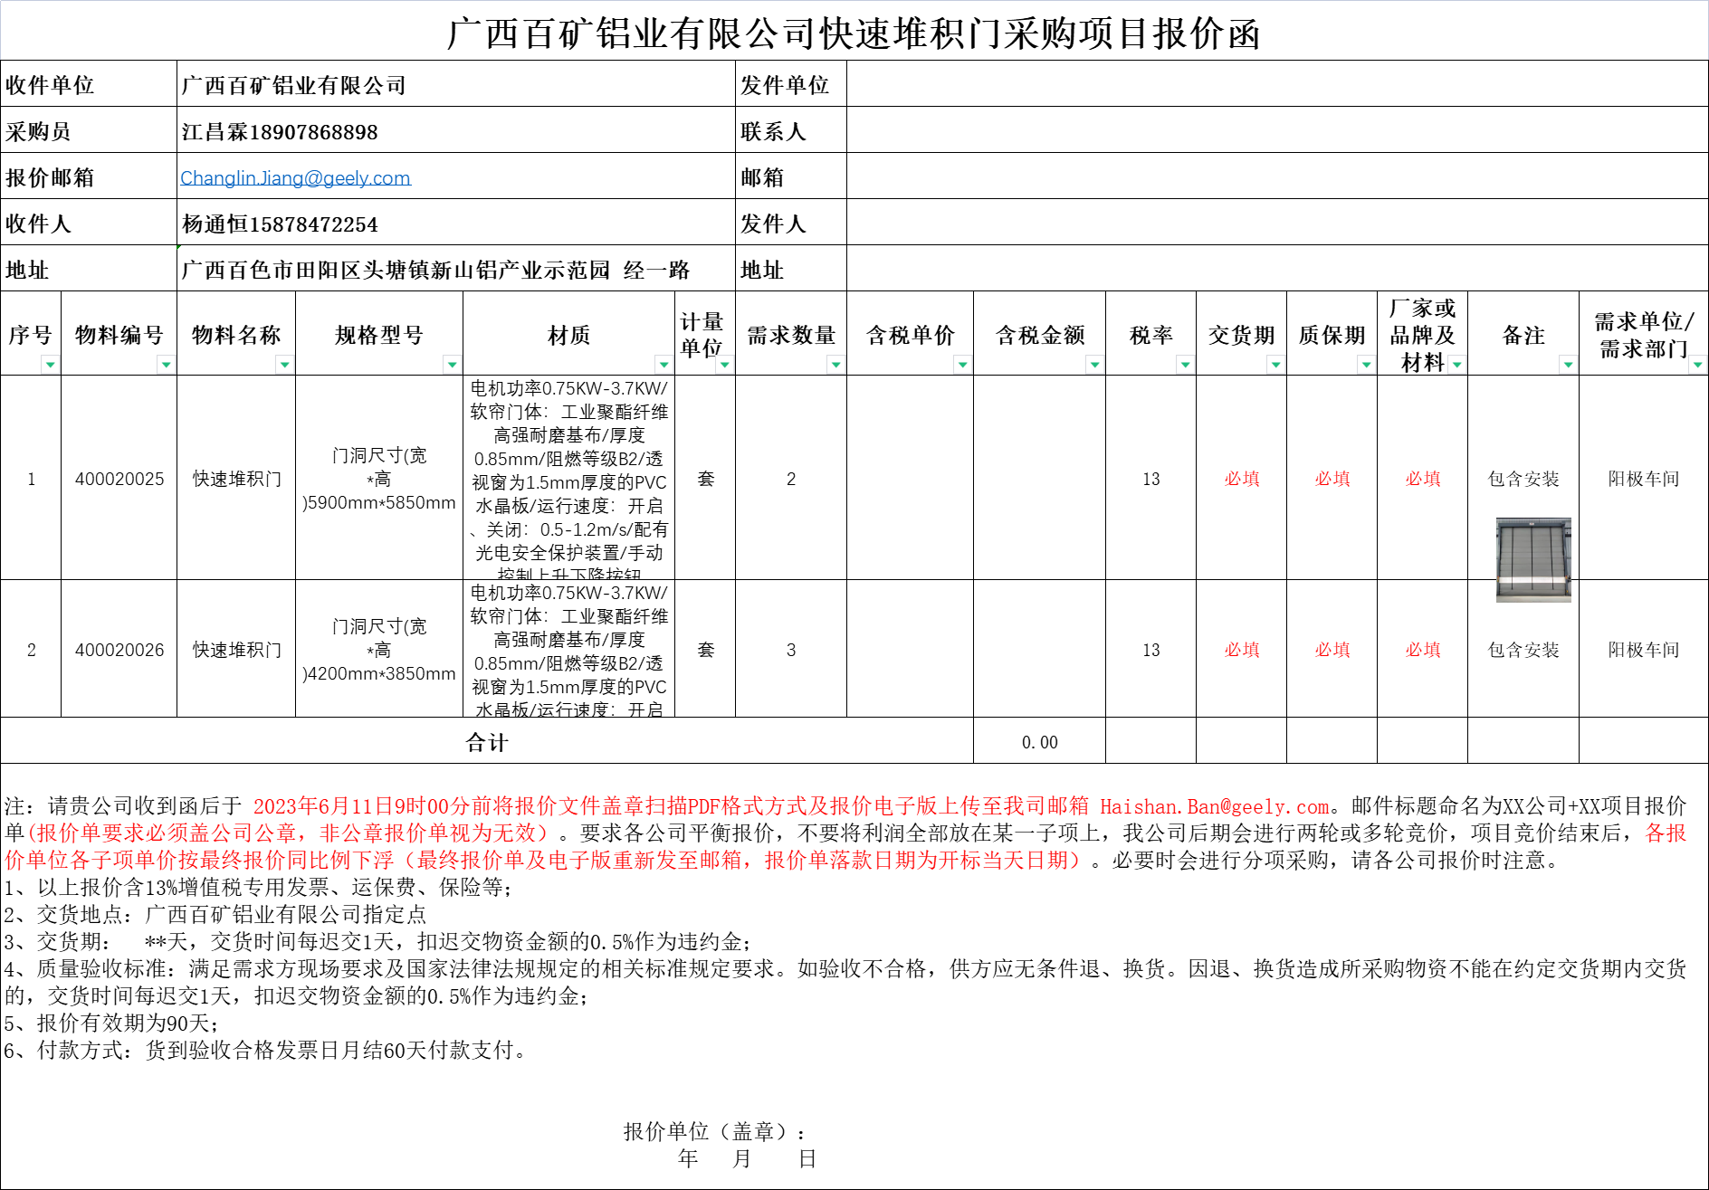Screen dimensions: 1709x1190
Task: Open the 计量单位 column filter dropdown
Action: point(724,365)
